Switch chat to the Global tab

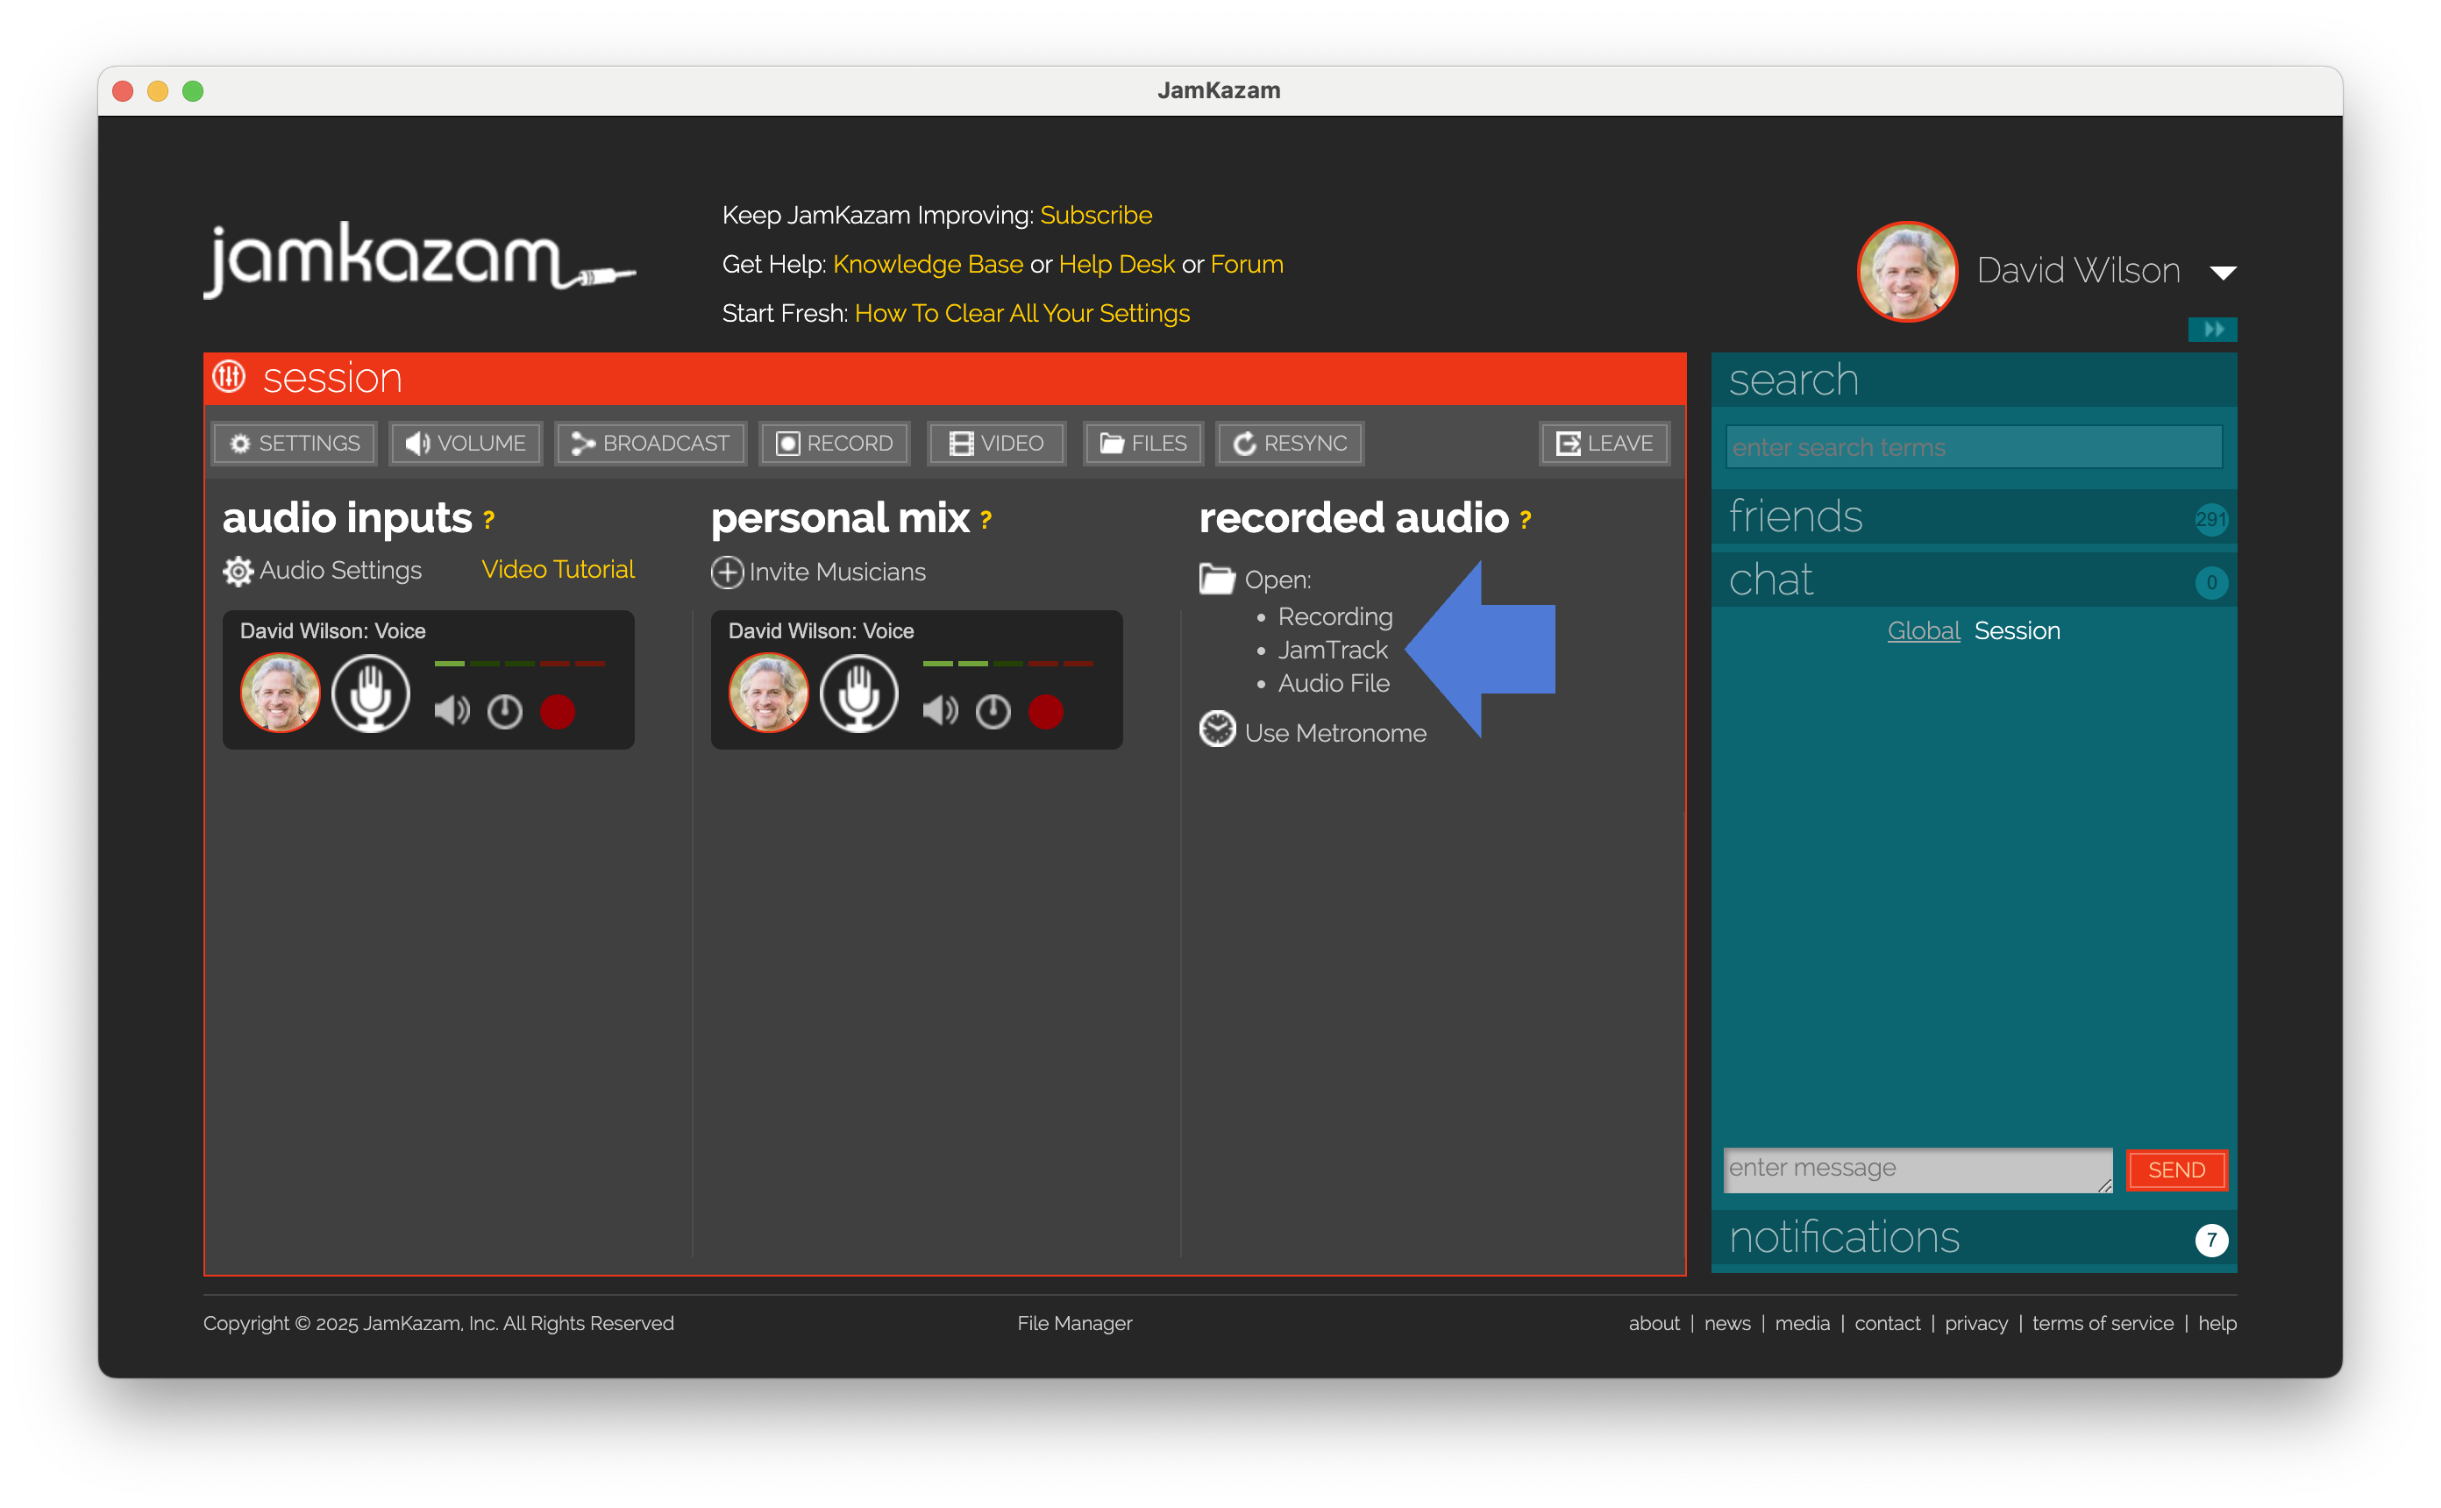tap(1923, 630)
